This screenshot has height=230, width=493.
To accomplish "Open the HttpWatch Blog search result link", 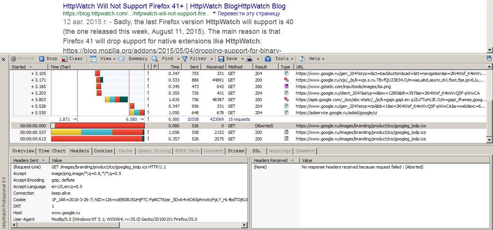I will click(x=174, y=6).
